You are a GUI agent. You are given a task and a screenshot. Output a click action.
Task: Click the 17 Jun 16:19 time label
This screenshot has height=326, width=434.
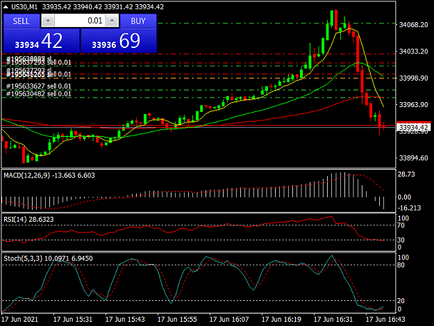(281, 319)
